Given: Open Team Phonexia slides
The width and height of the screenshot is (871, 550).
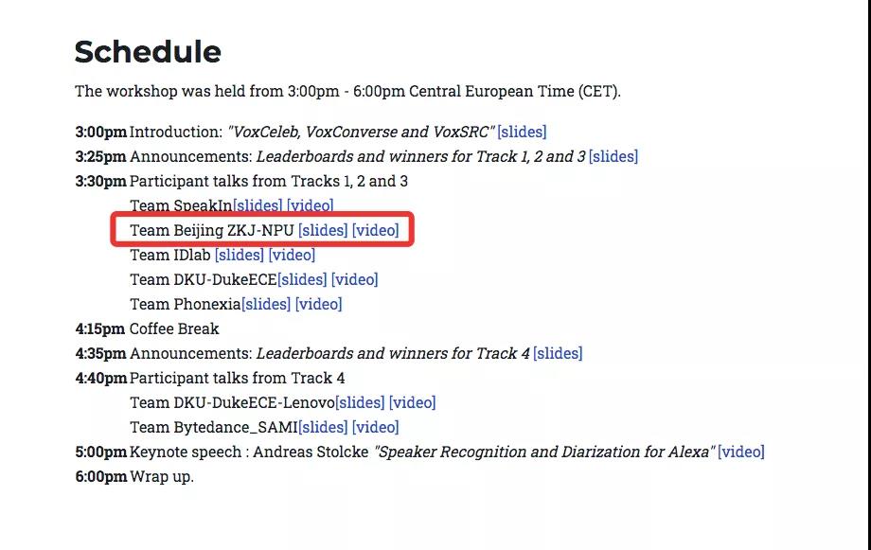Looking at the screenshot, I should [x=266, y=304].
